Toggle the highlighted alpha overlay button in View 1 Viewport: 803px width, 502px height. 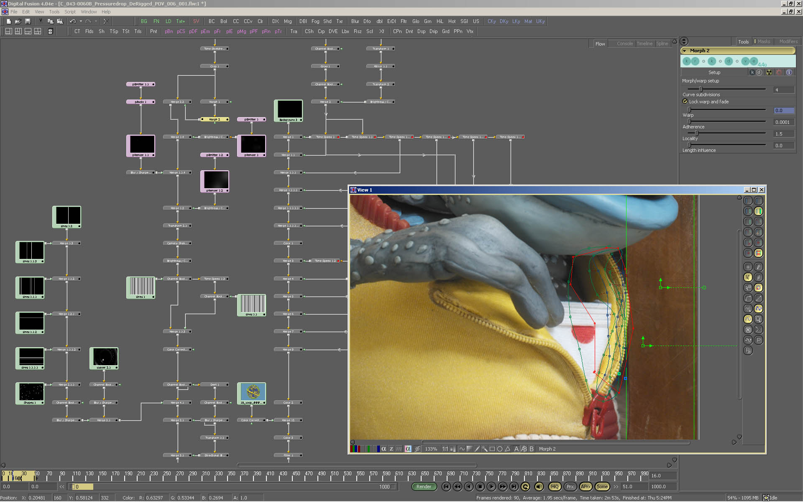[x=408, y=449]
